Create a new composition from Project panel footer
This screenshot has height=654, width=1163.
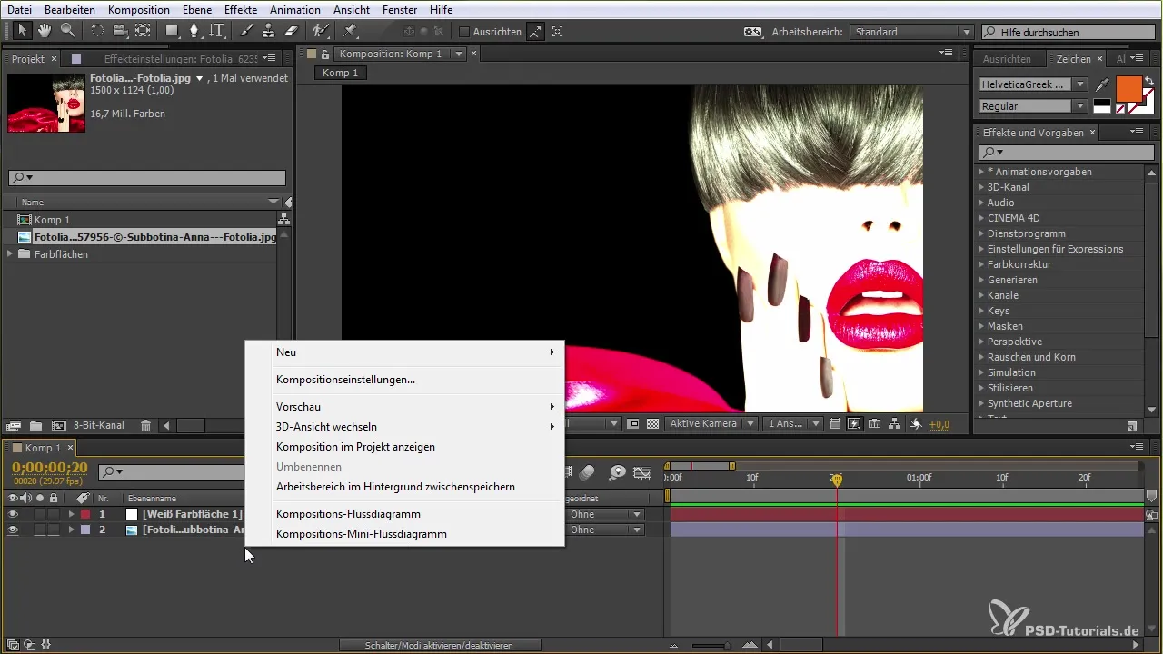(x=58, y=425)
